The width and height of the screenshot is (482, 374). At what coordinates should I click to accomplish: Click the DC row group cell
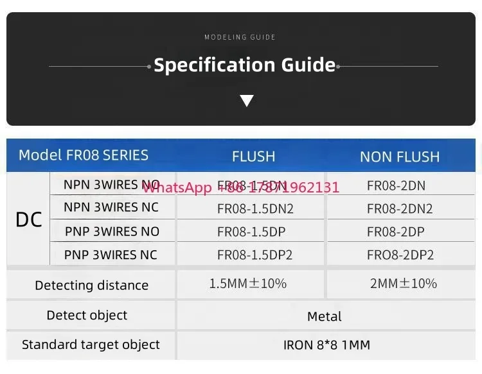29,220
